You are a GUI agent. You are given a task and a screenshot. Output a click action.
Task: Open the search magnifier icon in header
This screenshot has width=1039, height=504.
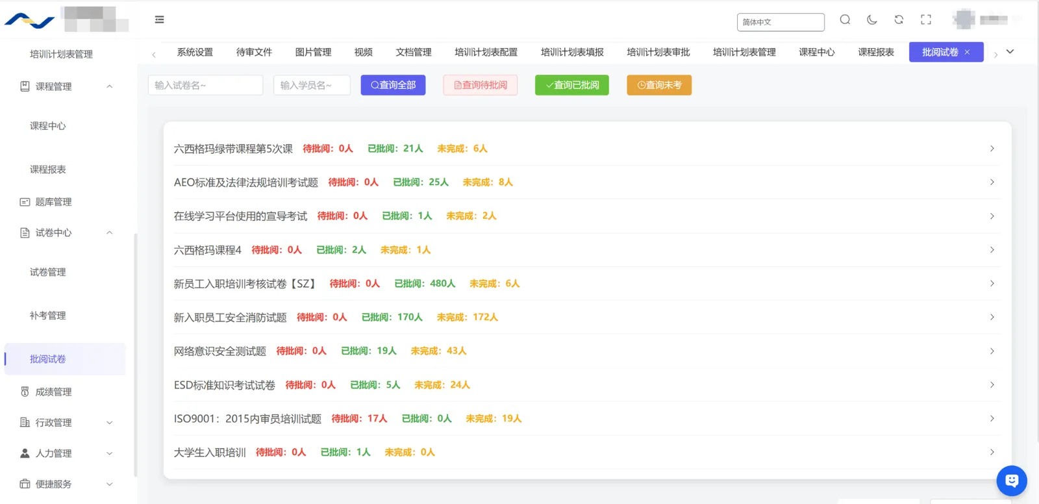(x=845, y=19)
